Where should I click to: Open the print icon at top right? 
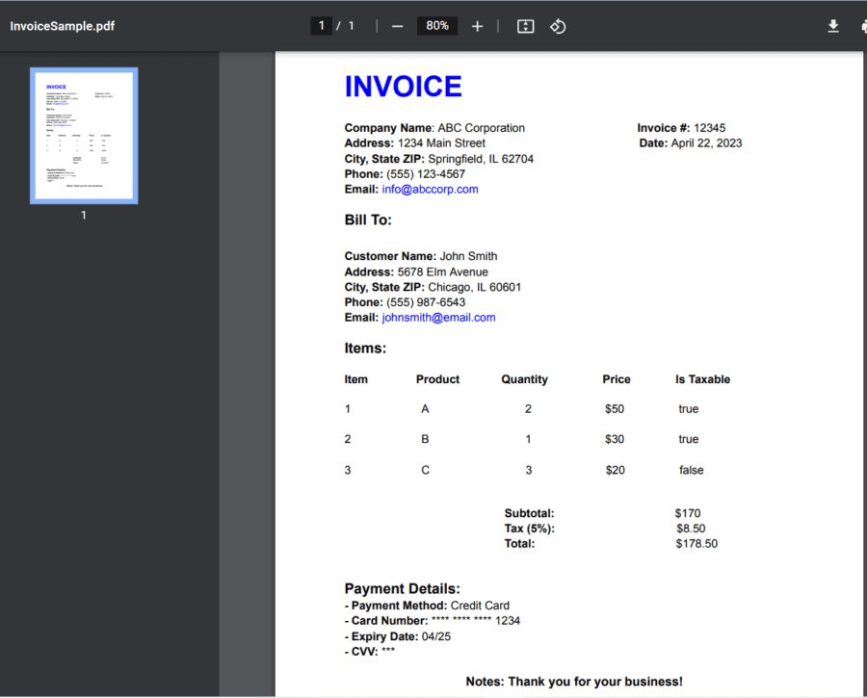[x=862, y=26]
